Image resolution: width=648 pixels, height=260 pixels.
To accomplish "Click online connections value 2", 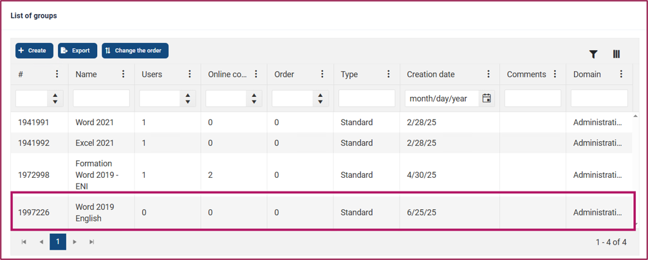I will click(x=210, y=175).
